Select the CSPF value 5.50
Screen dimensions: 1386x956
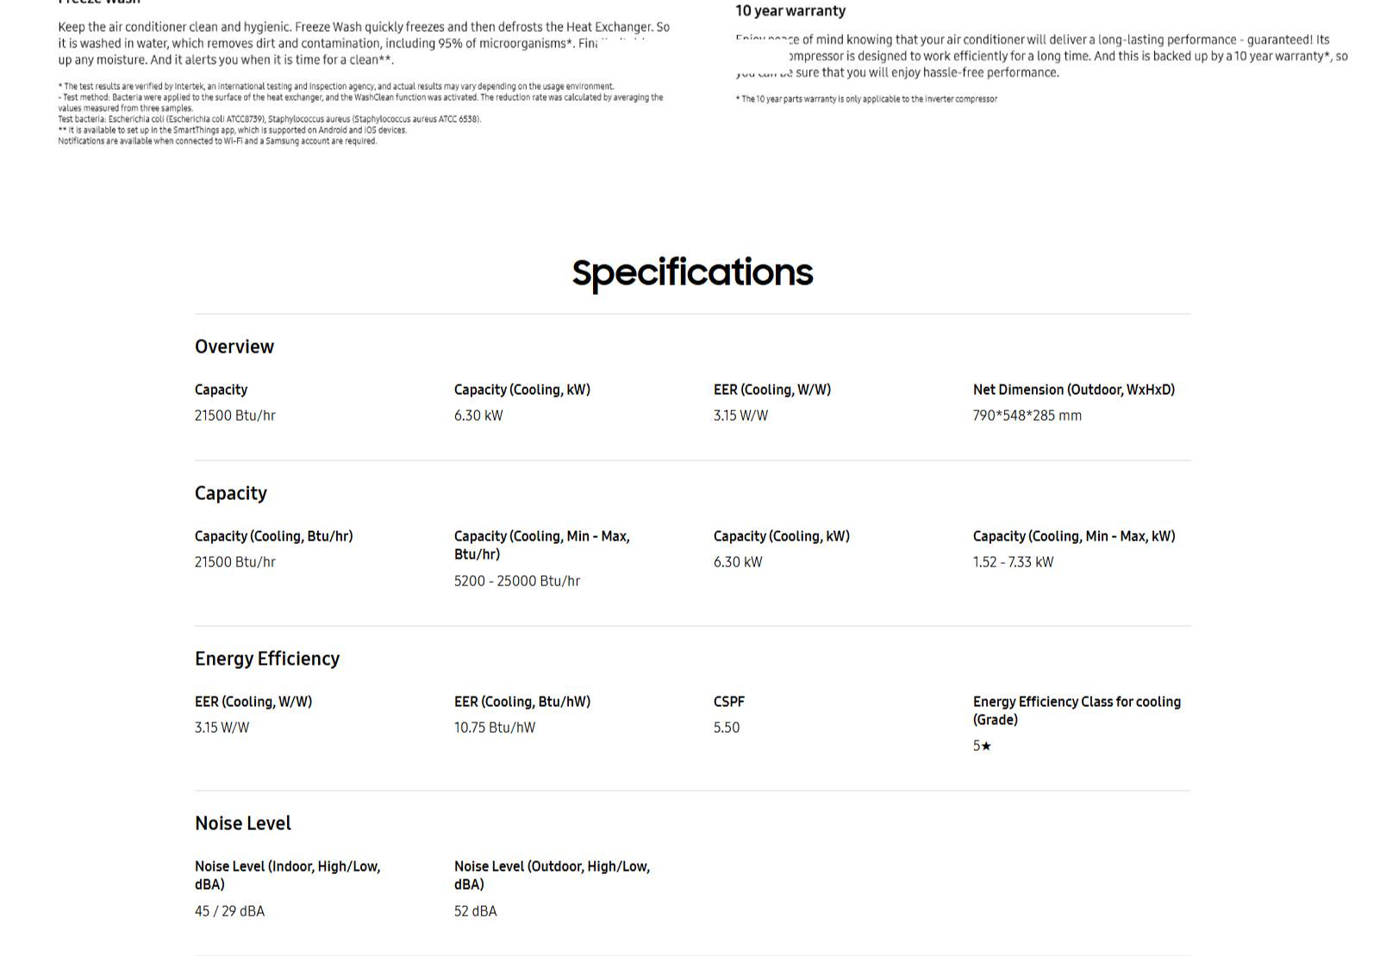point(727,728)
